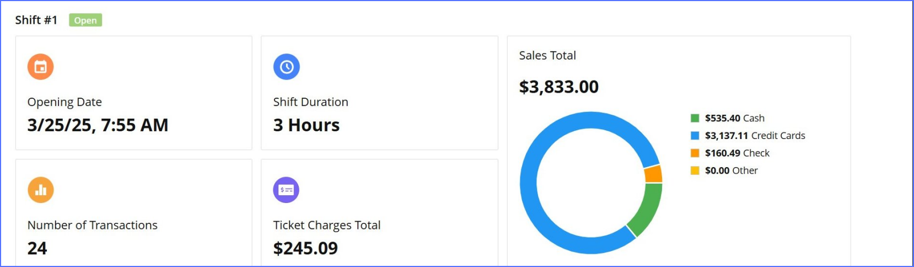The height and width of the screenshot is (267, 914).
Task: Click the $245.09 Ticket Charges Total value
Action: [x=305, y=248]
